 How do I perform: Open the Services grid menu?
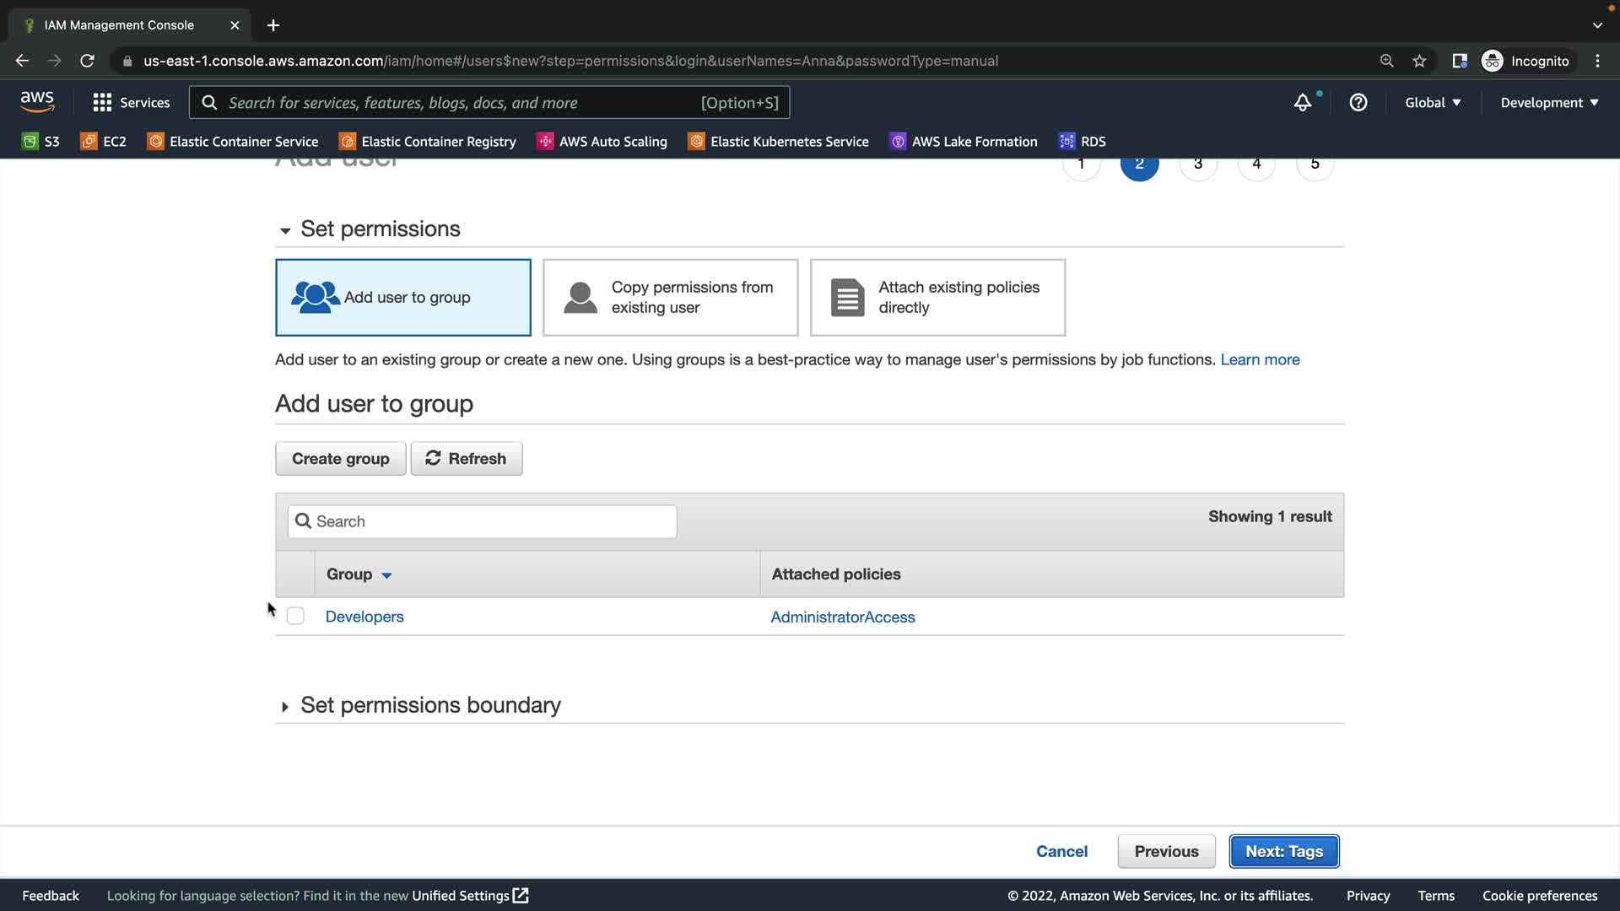click(131, 103)
